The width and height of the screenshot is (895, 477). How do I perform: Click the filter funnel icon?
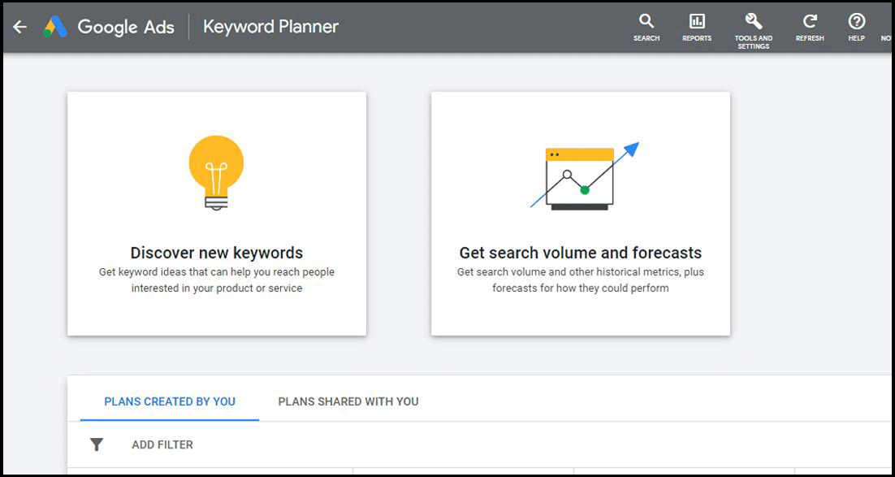pyautogui.click(x=97, y=444)
